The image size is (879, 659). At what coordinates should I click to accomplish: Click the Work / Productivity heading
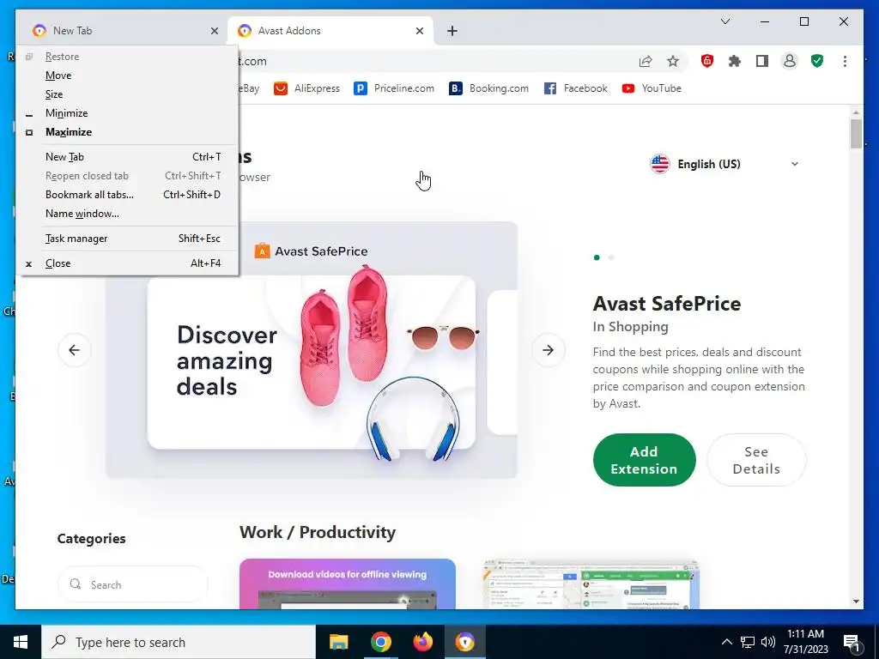pyautogui.click(x=318, y=532)
